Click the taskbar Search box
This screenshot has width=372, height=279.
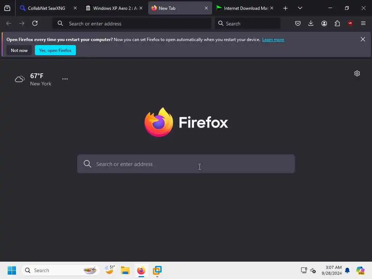61,270
